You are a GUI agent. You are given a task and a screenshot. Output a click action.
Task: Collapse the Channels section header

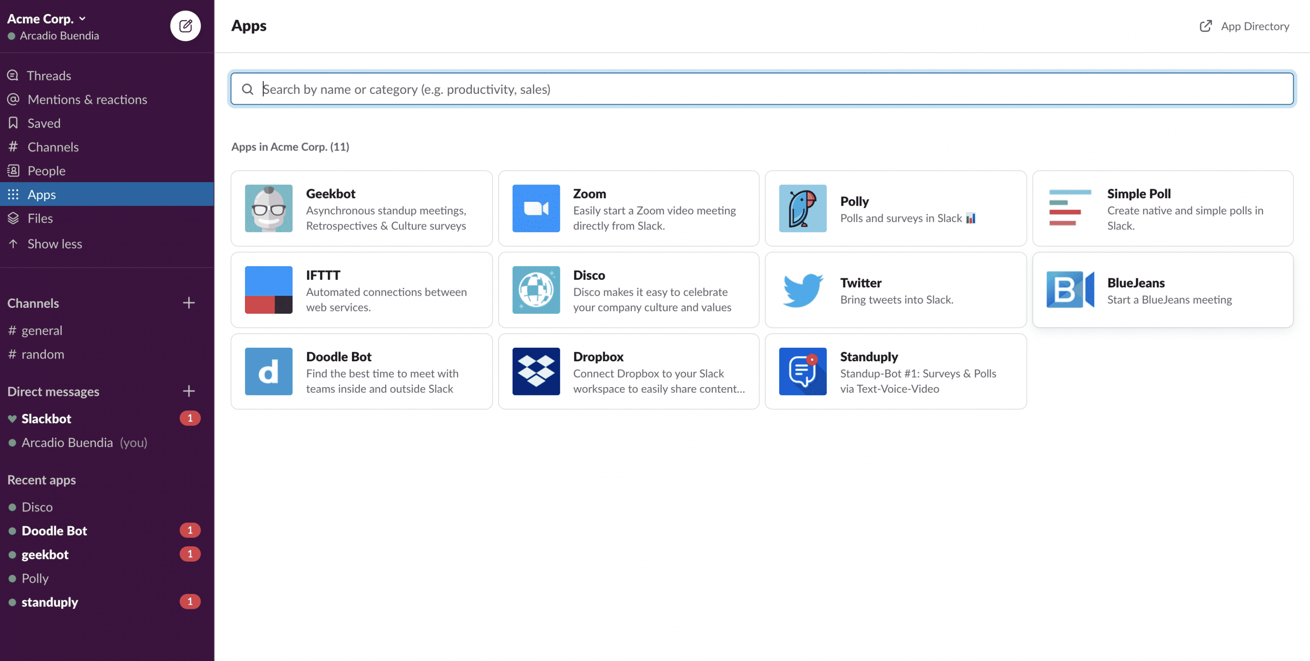click(x=33, y=303)
